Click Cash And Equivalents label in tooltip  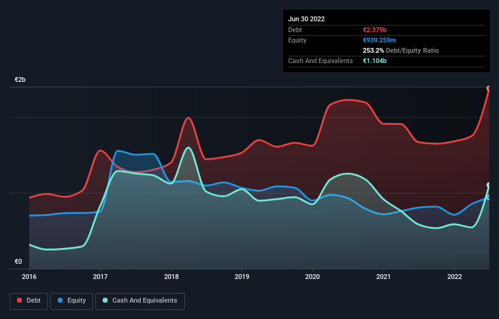320,61
